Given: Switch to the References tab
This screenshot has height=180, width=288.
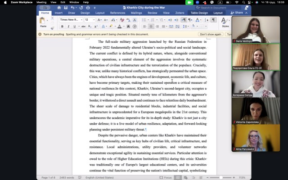Looking at the screenshot, I should [x=117, y=13].
